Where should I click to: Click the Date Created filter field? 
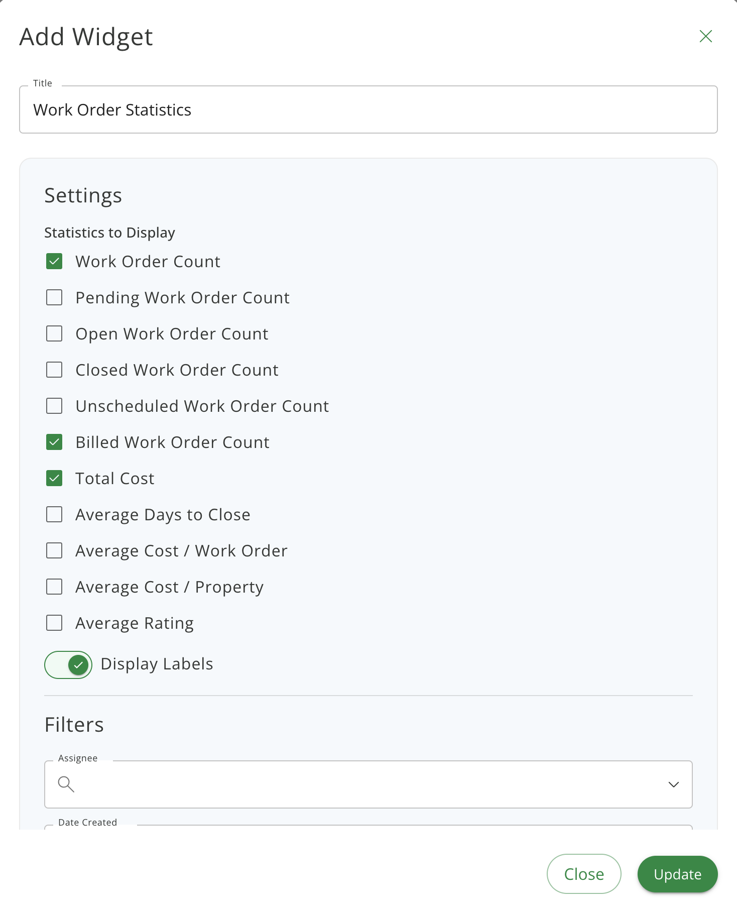coord(368,834)
